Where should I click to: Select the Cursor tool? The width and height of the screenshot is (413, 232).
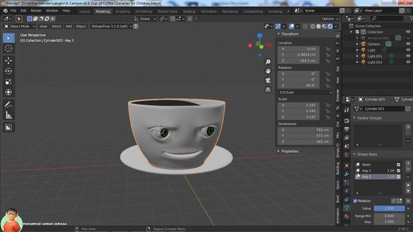click(8, 48)
